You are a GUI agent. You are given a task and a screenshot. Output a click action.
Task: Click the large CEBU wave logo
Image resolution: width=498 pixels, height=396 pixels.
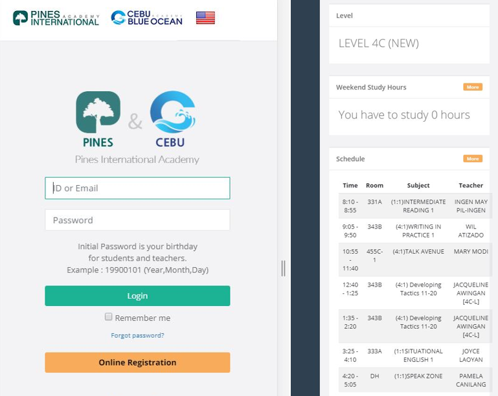[x=172, y=120]
